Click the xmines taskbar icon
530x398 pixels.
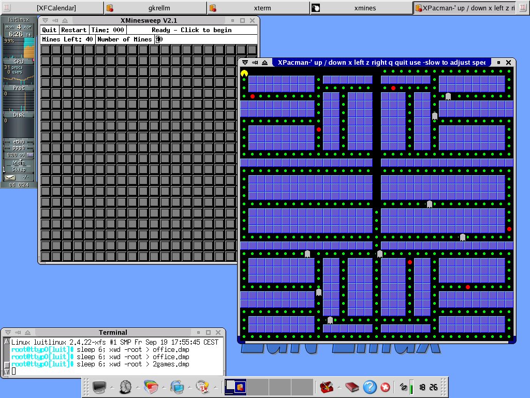(316, 8)
